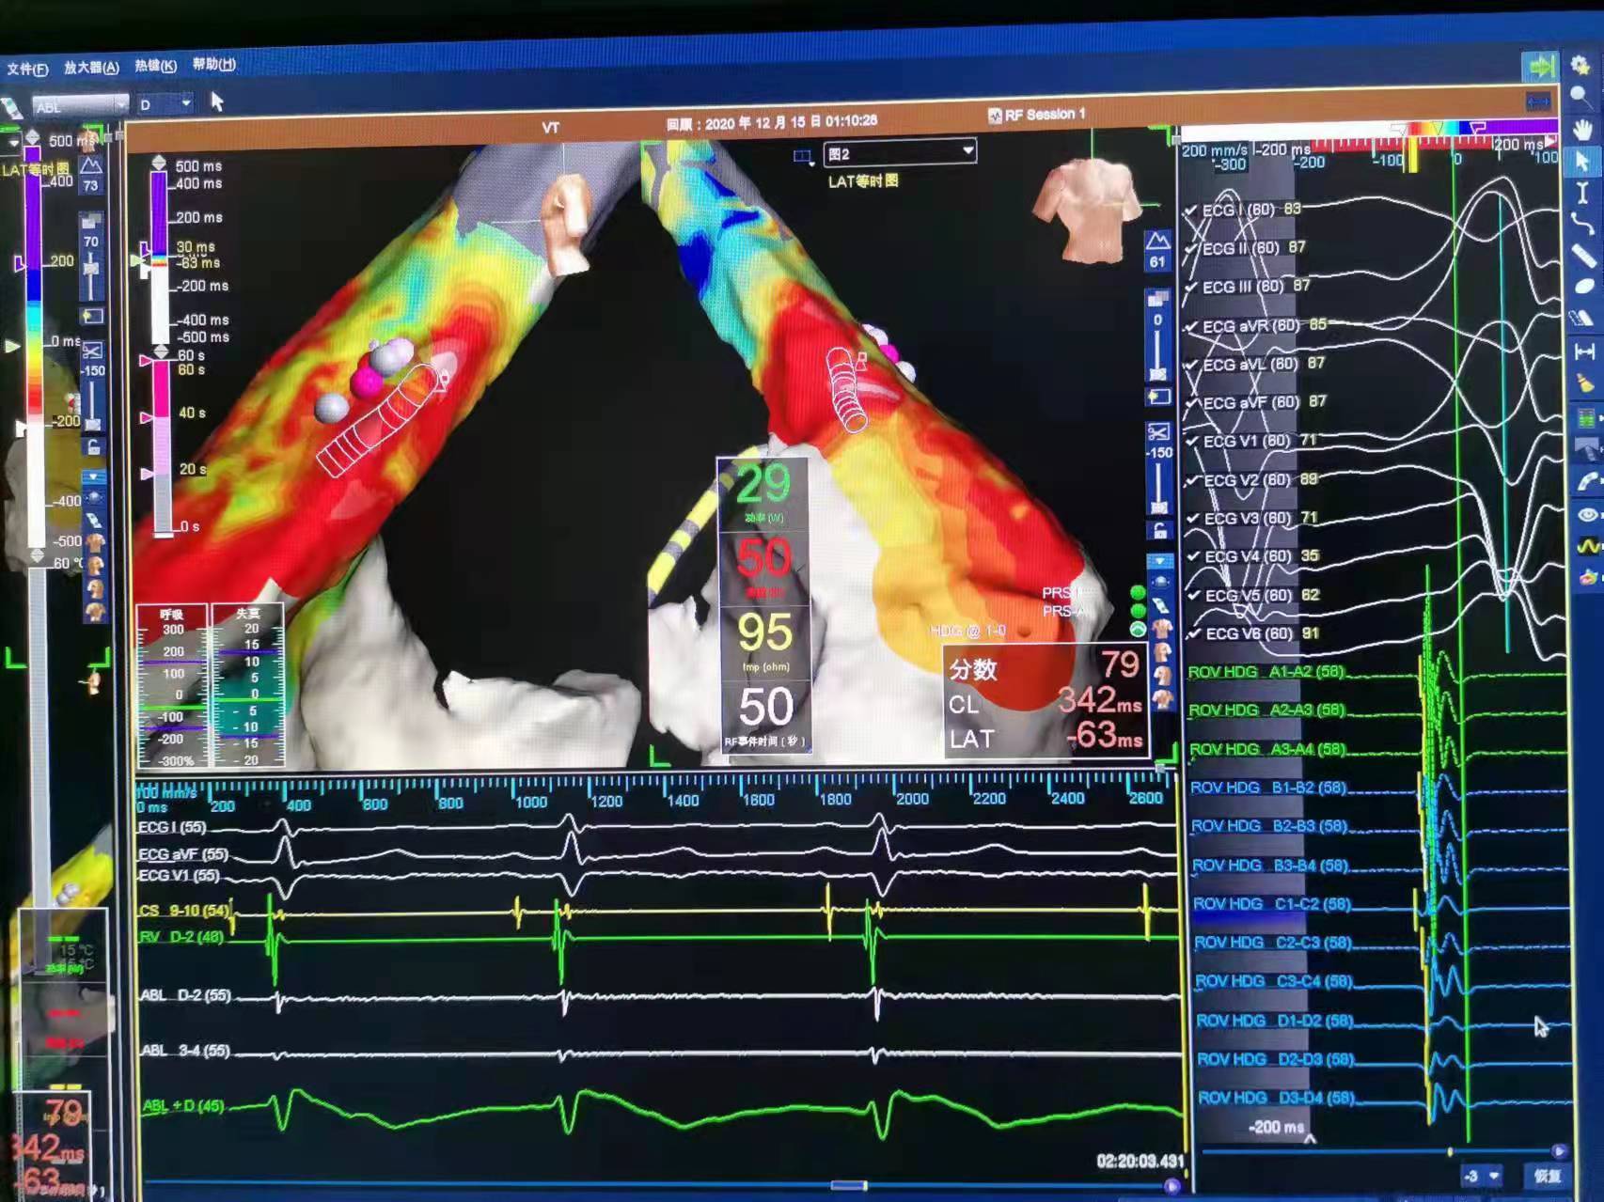Open the 帮助(H) menu
The image size is (1604, 1202).
pyautogui.click(x=213, y=64)
